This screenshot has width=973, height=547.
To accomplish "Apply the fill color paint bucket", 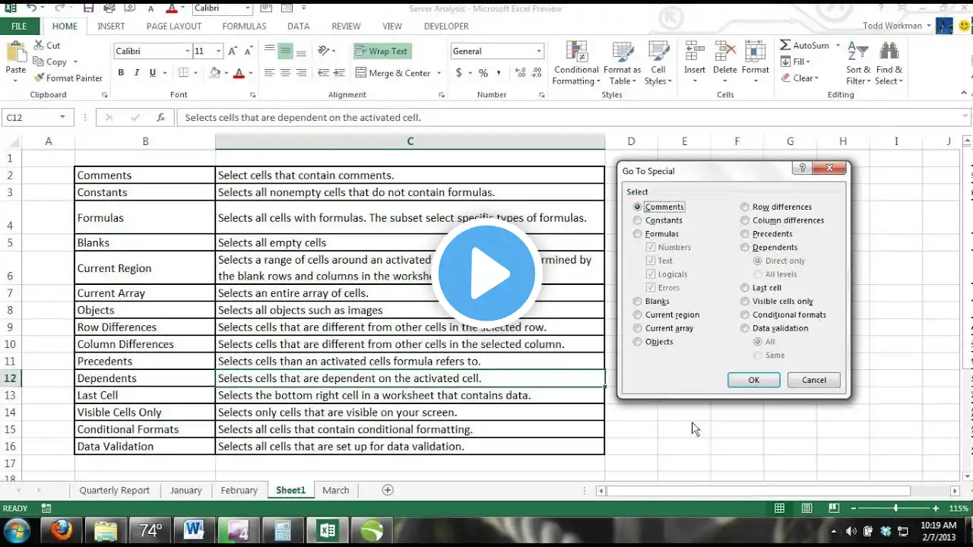I will click(215, 73).
